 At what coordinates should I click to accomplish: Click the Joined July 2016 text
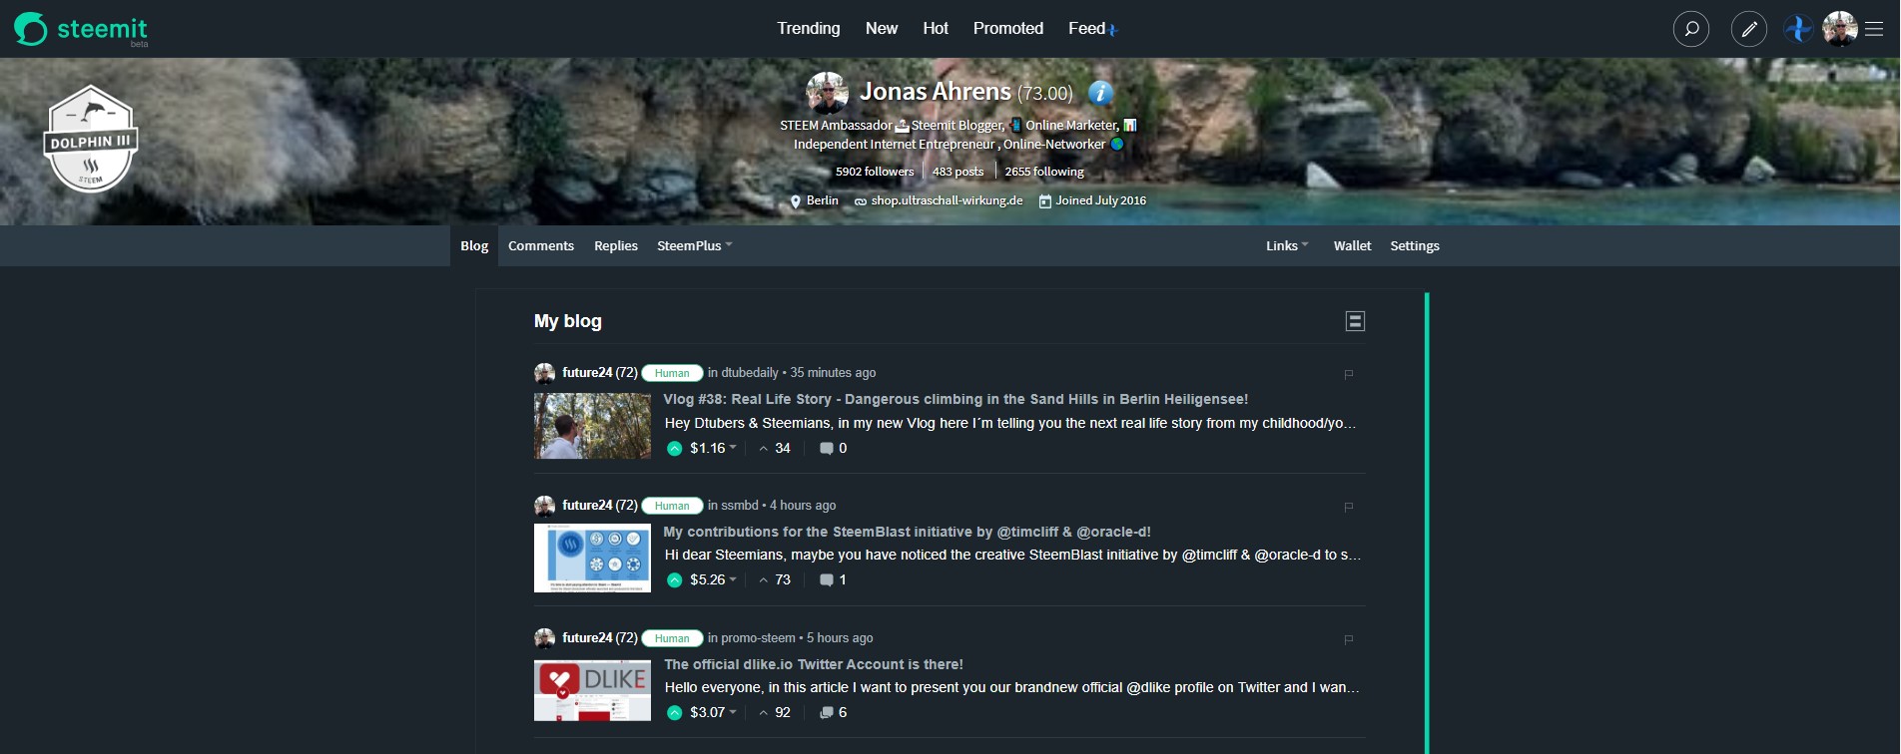click(x=1100, y=200)
